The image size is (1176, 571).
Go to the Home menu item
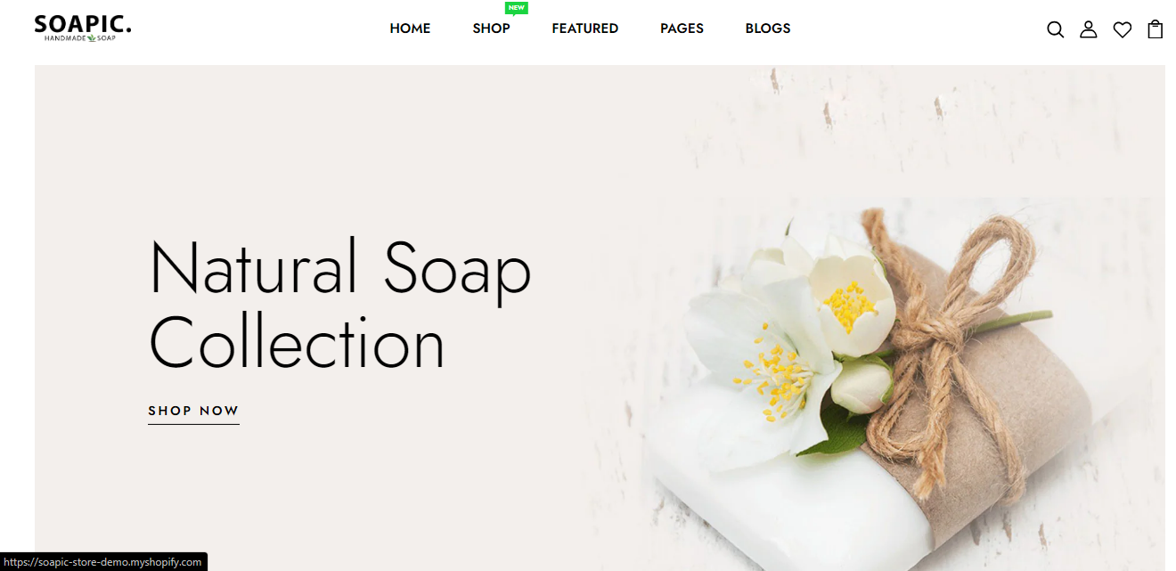click(410, 29)
